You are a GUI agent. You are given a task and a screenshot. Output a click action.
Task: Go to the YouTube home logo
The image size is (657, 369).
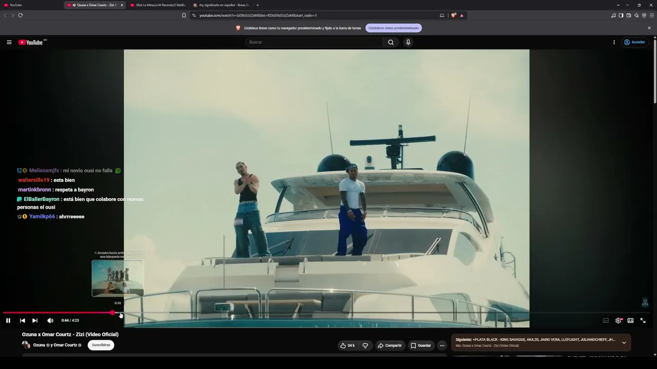[x=31, y=42]
